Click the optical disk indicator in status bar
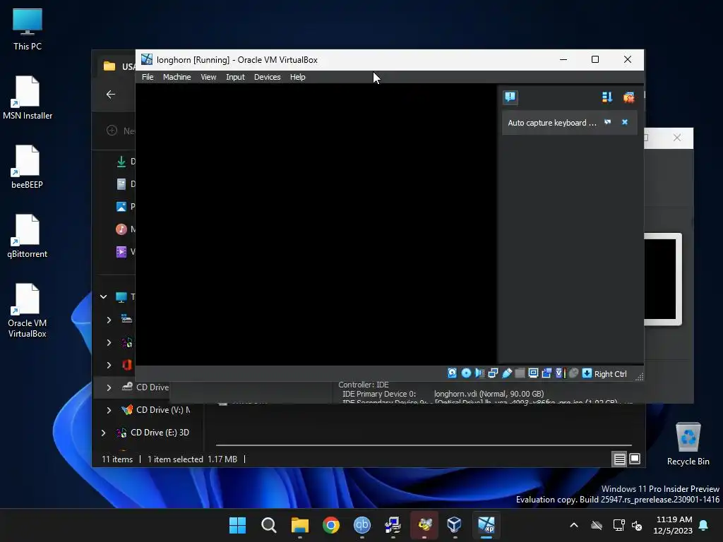The width and height of the screenshot is (723, 542). click(x=466, y=373)
